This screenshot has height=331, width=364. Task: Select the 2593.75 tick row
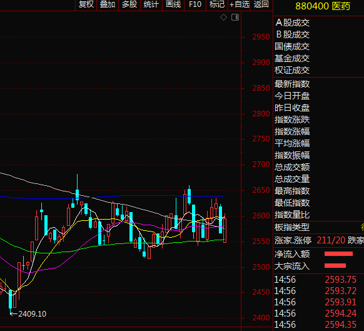(318, 280)
